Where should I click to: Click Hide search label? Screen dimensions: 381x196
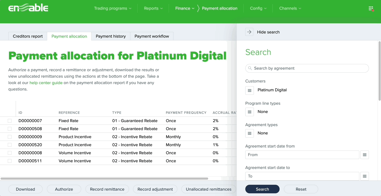point(268,32)
